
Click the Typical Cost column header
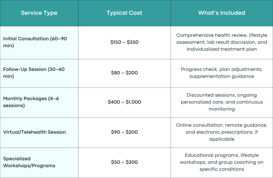coord(125,13)
